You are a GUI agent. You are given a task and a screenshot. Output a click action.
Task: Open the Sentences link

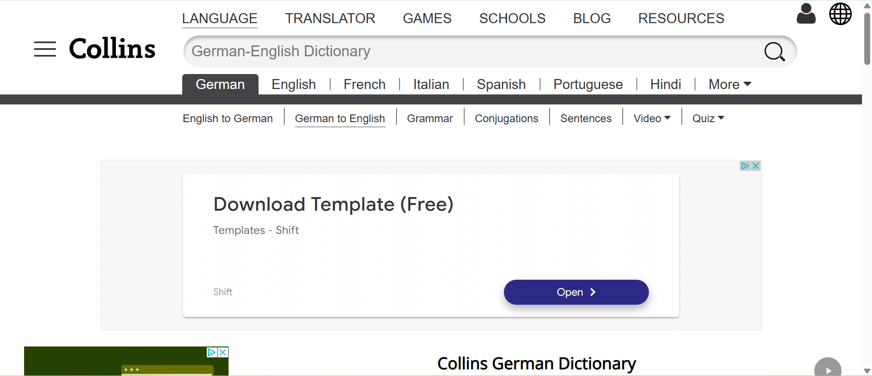click(x=586, y=119)
